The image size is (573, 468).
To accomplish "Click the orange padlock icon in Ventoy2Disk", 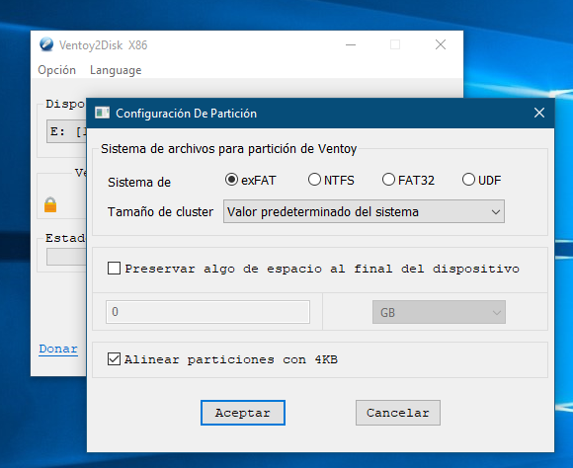I will click(50, 204).
